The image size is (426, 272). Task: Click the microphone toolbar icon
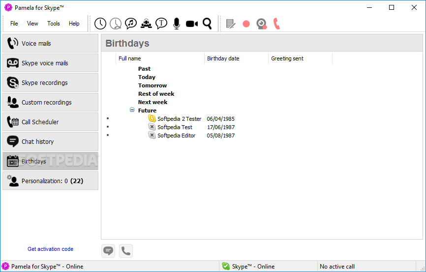tap(177, 24)
